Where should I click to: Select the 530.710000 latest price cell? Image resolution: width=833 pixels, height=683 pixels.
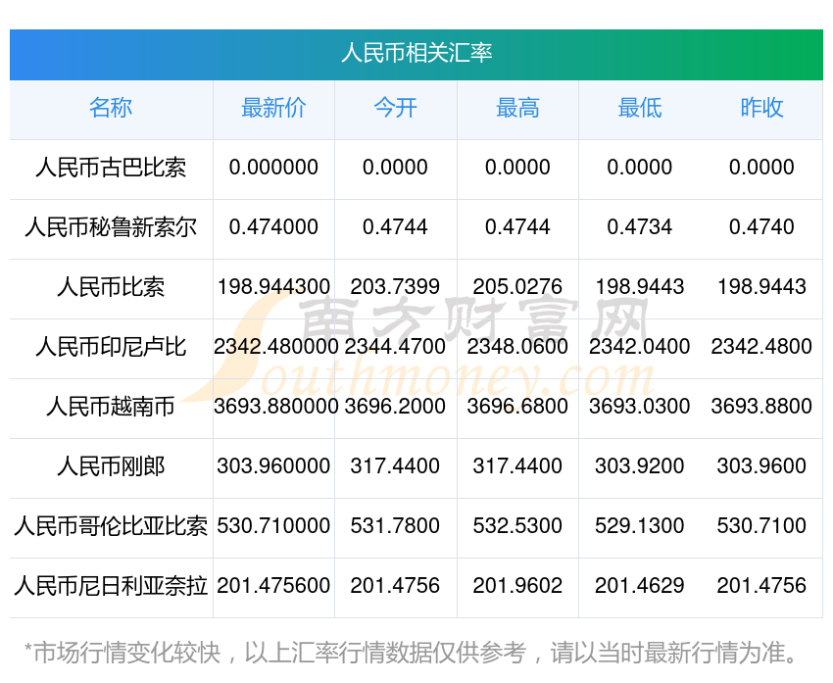pos(273,526)
